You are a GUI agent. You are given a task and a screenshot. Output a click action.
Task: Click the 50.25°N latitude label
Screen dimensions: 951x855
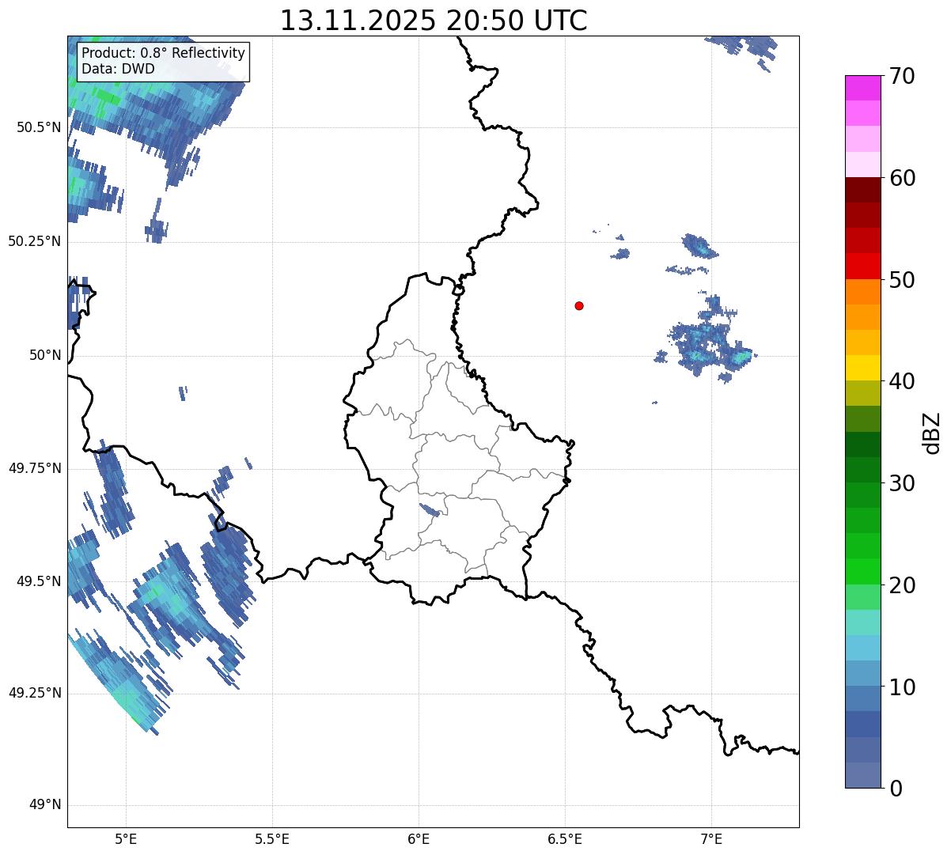click(35, 241)
